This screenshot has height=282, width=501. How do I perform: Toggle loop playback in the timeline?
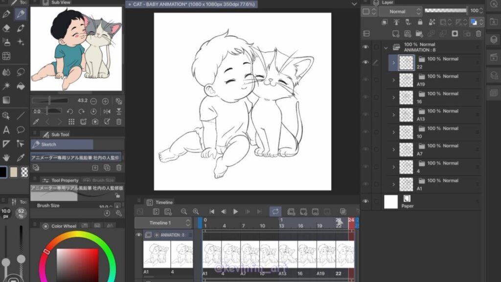(x=275, y=211)
